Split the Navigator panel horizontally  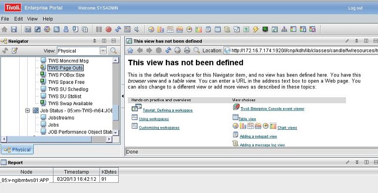coord(113,41)
